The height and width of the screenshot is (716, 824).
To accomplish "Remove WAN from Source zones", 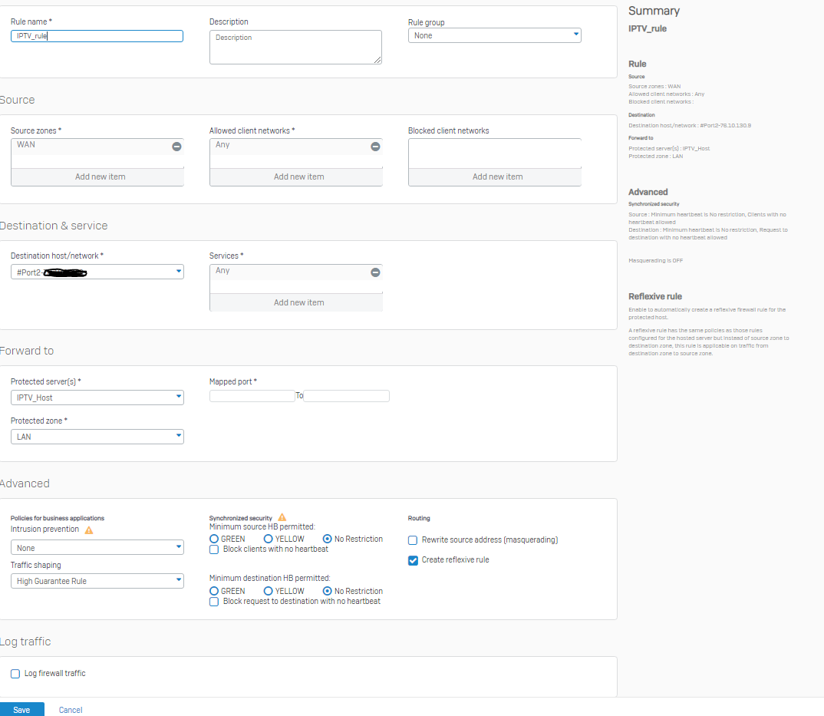I will coord(176,147).
